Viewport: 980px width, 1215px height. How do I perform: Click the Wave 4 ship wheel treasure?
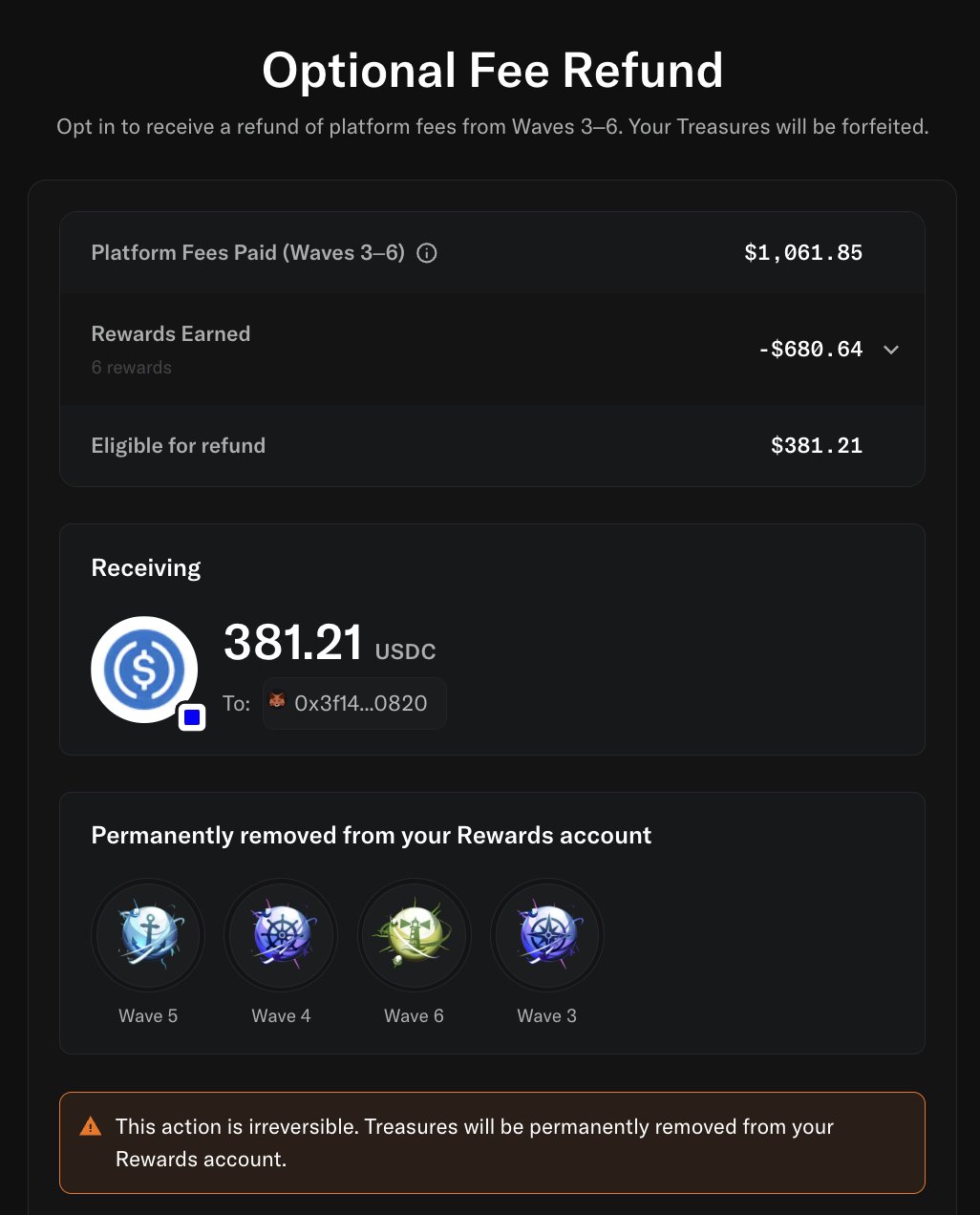click(281, 935)
